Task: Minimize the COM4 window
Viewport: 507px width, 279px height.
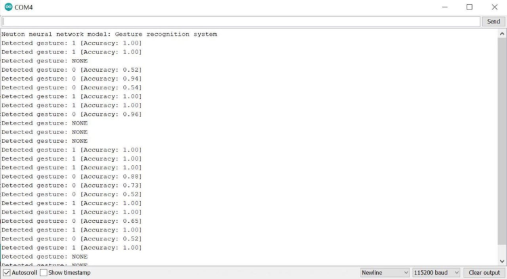Action: [x=445, y=7]
